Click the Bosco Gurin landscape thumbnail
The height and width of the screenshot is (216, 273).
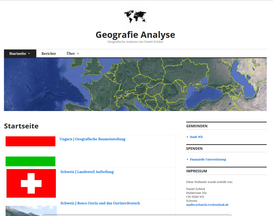30,210
